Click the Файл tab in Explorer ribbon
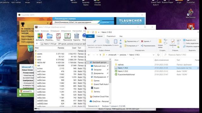The image size is (202, 113). (90, 36)
